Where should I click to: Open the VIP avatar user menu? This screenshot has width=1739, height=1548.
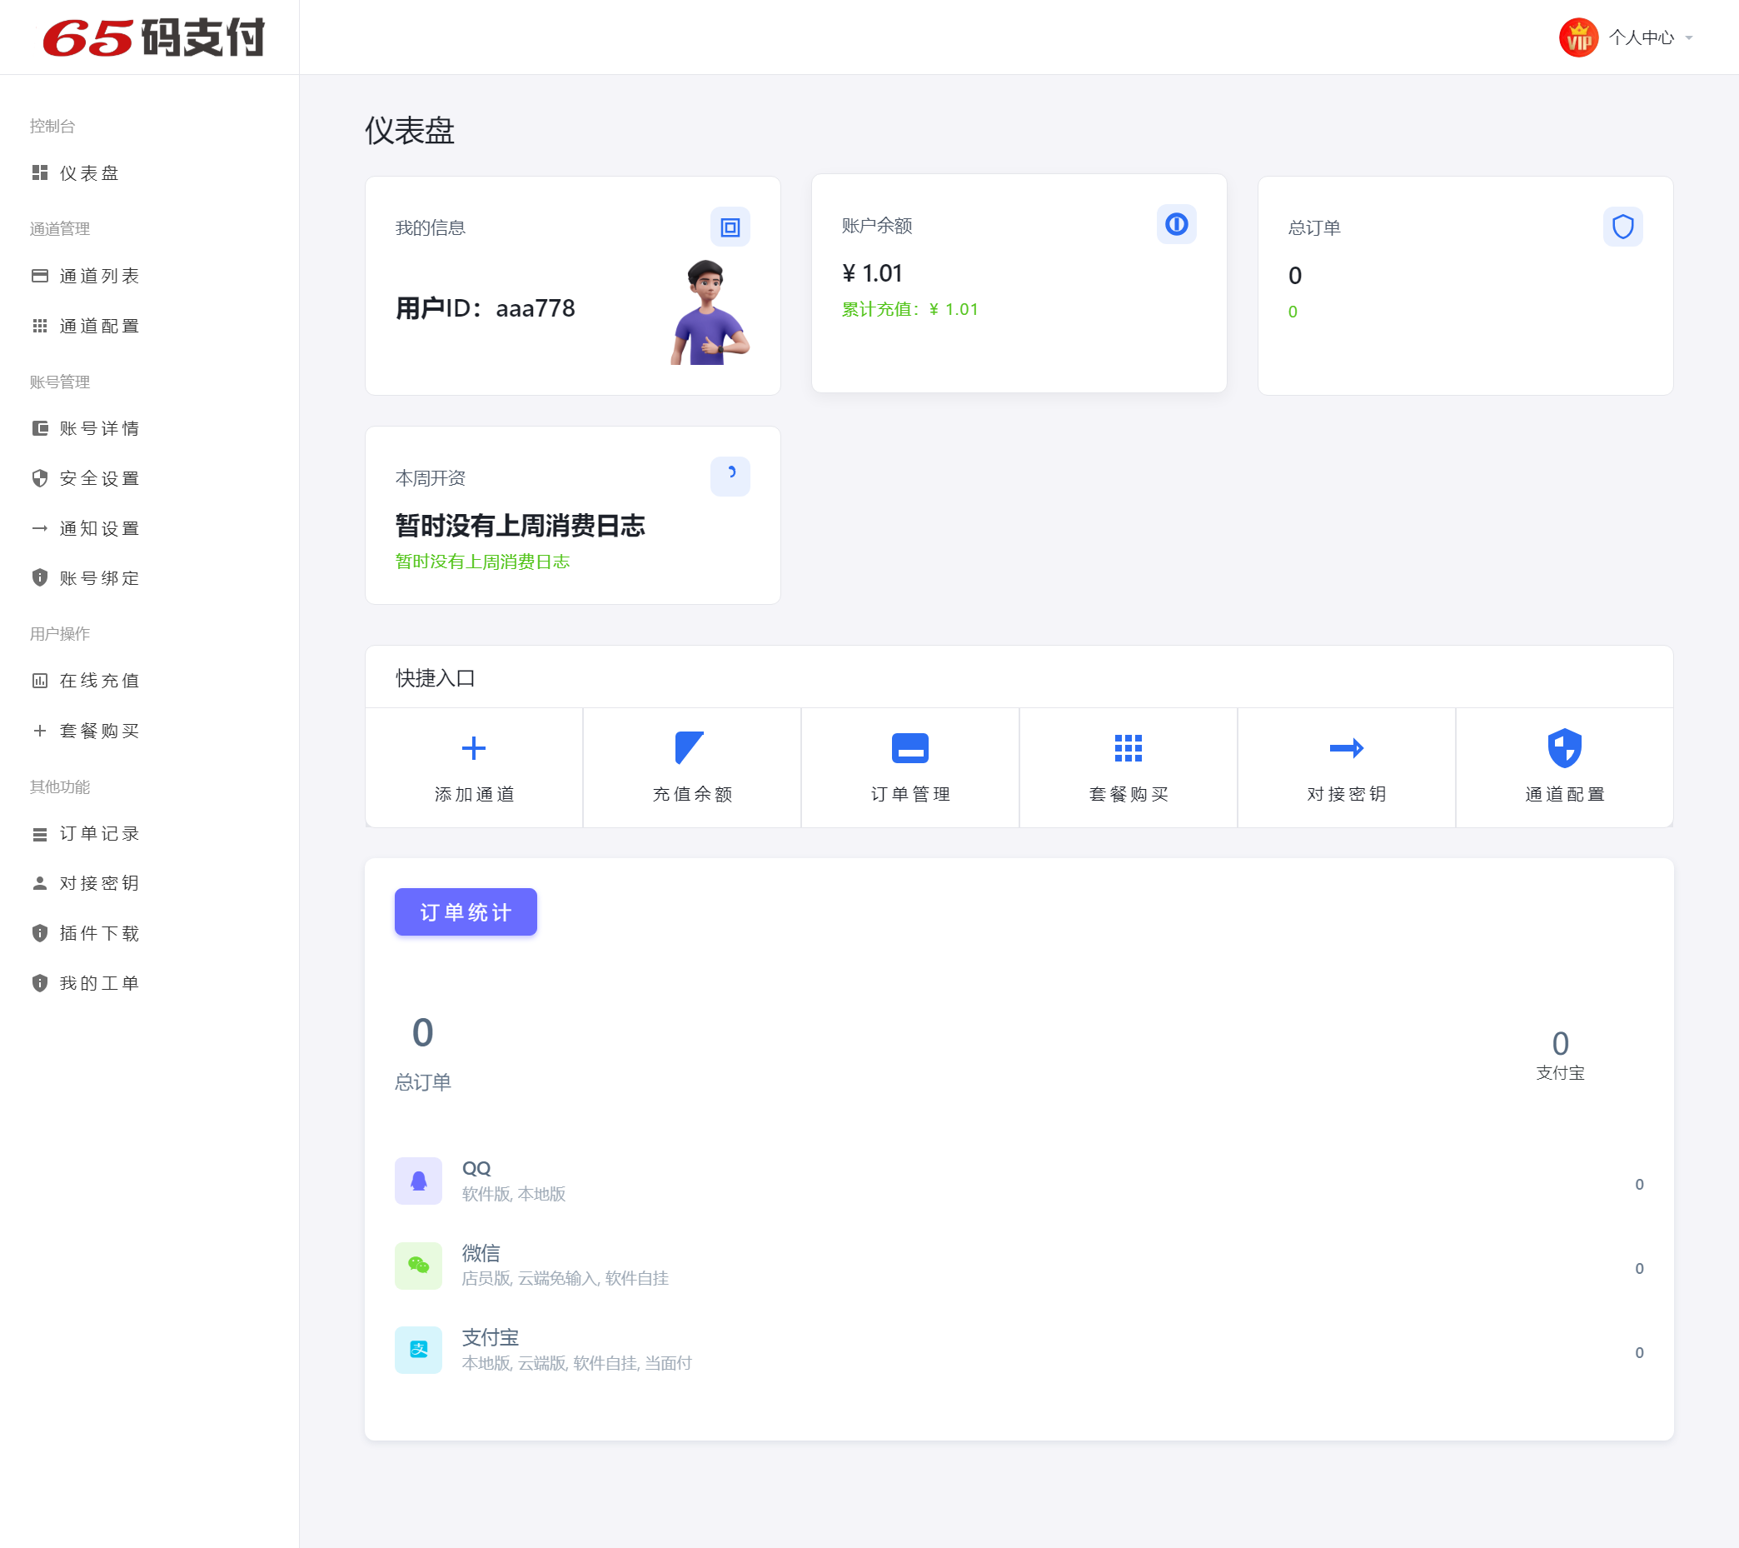(1578, 37)
